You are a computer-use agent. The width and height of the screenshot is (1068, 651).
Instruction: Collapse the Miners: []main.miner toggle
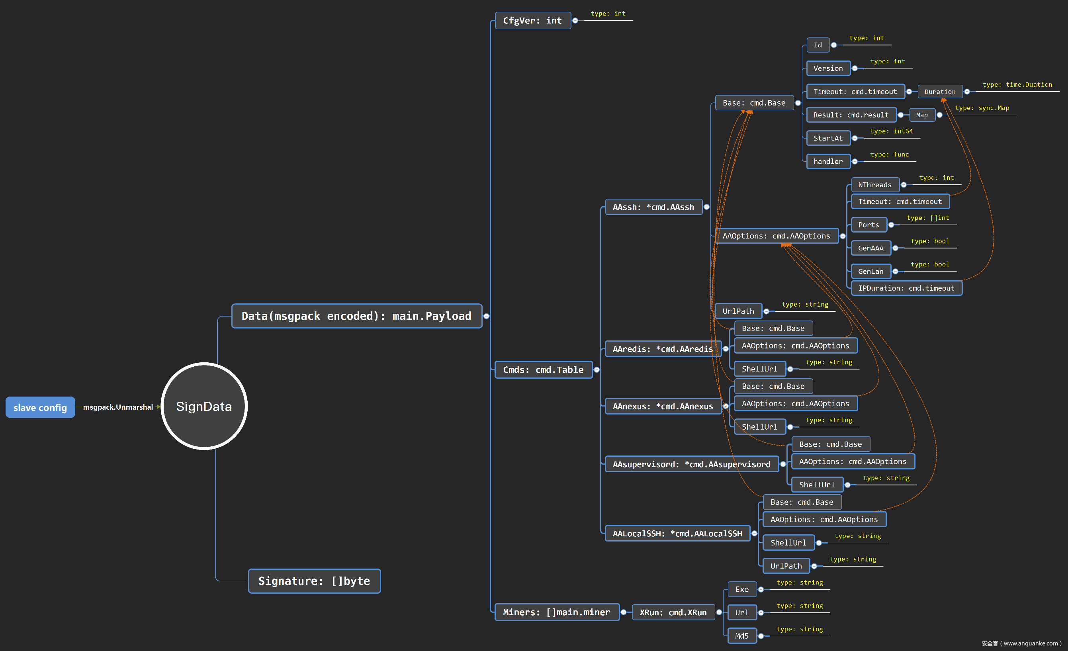(624, 612)
